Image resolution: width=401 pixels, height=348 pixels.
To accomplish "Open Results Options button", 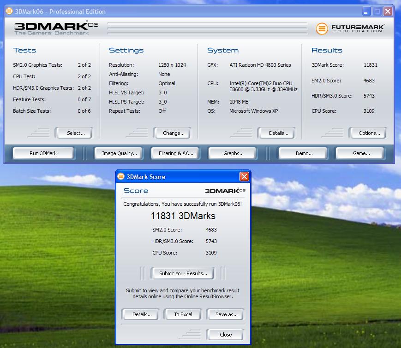I will tap(369, 133).
